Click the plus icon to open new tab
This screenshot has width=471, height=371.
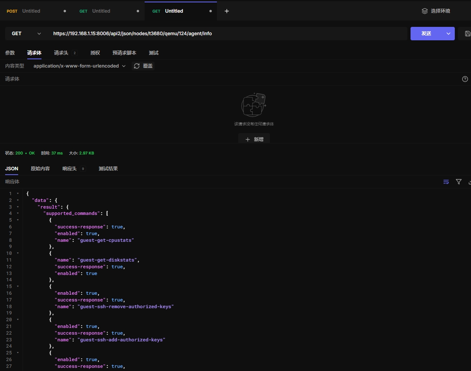click(226, 11)
